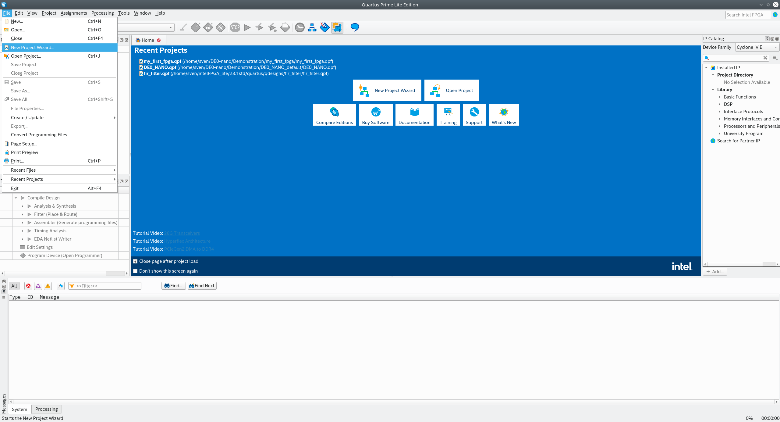
Task: Open IP Catalog options menu icon
Action: click(775, 58)
